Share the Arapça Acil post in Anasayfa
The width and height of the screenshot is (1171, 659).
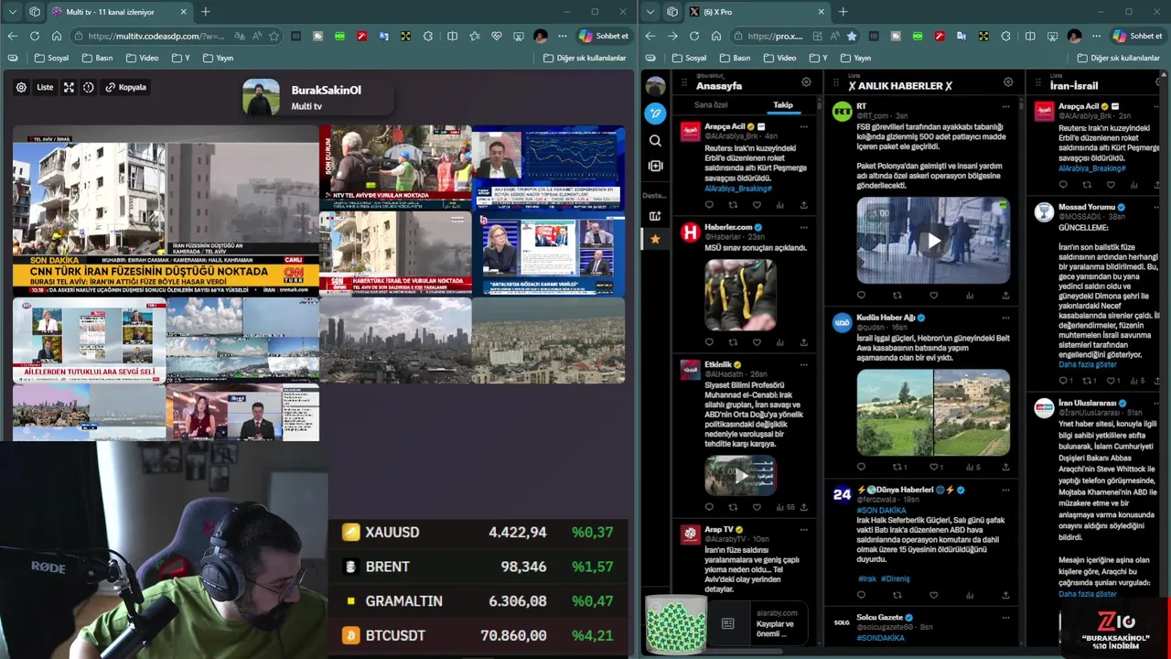point(804,205)
